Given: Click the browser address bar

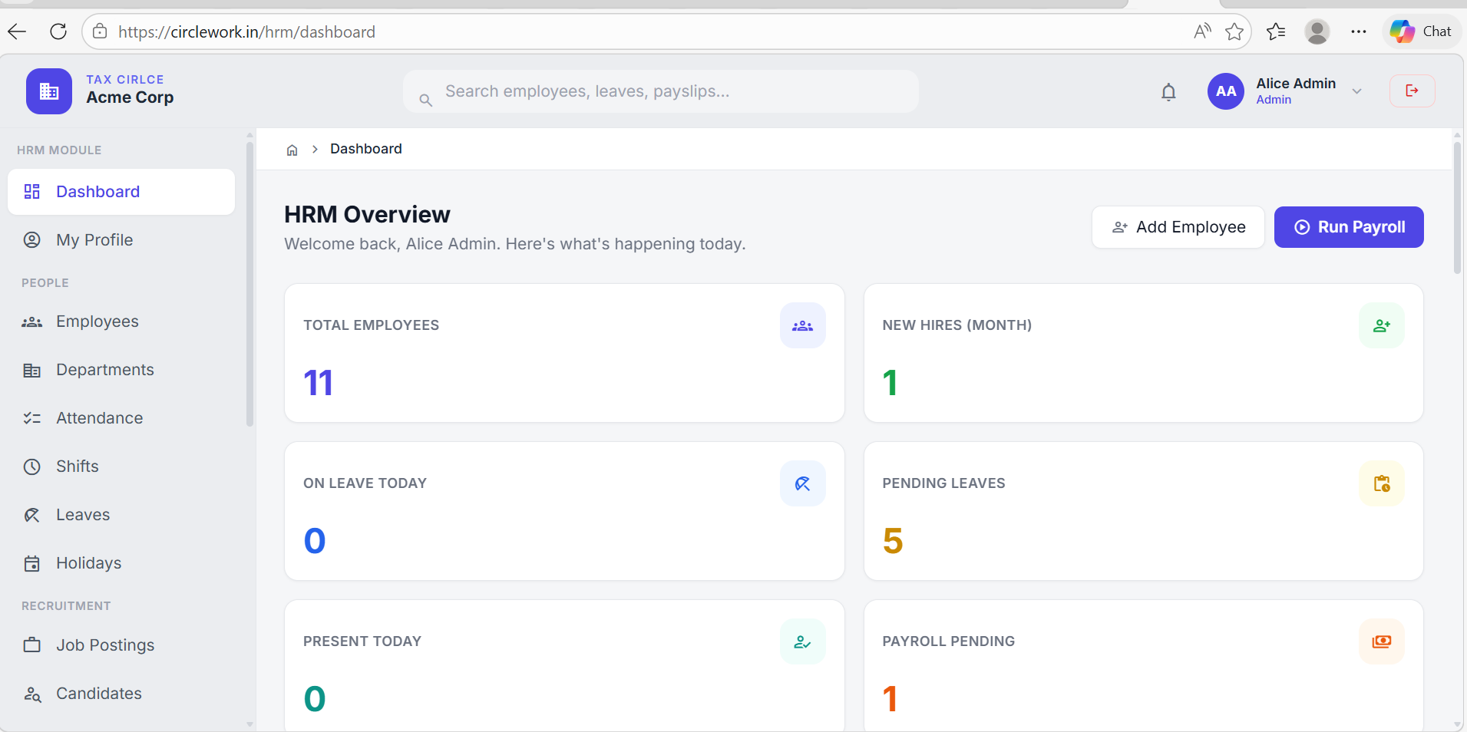Looking at the screenshot, I should pos(537,31).
